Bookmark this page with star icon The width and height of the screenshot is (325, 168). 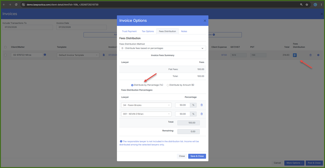(307, 5)
